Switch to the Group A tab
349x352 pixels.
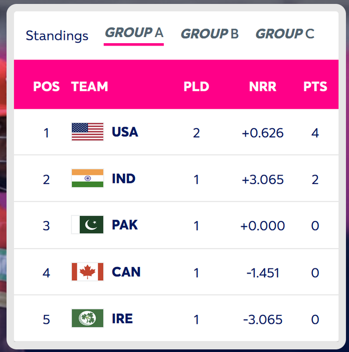(x=134, y=33)
